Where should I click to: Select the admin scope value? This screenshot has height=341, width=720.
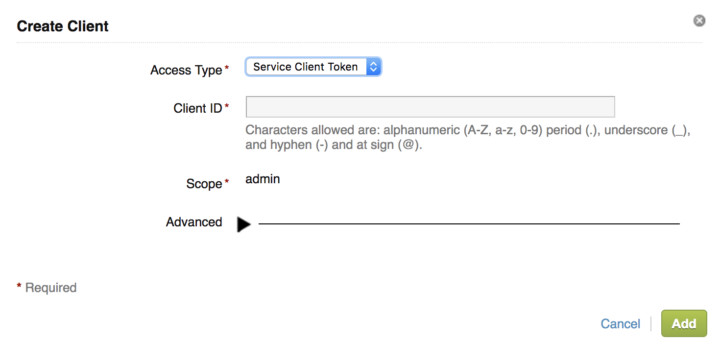263,179
